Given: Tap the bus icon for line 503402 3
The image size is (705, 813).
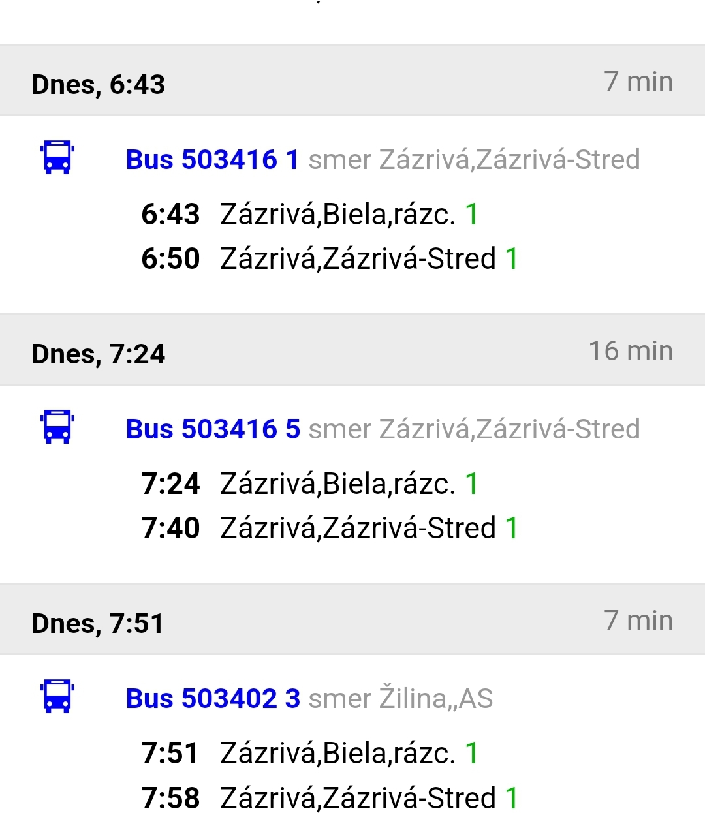Looking at the screenshot, I should (57, 696).
